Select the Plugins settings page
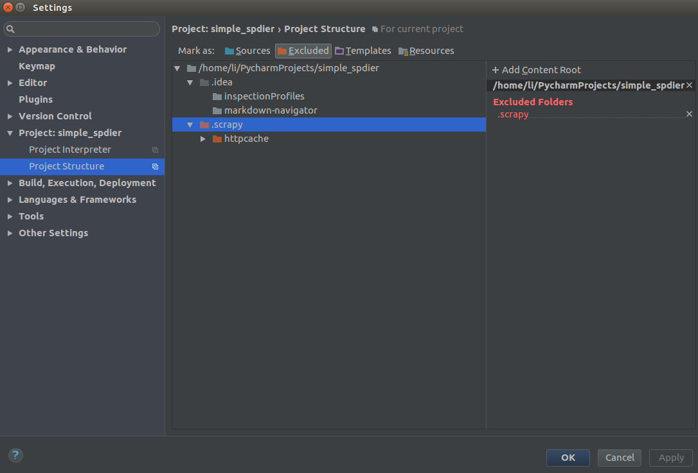 click(35, 99)
